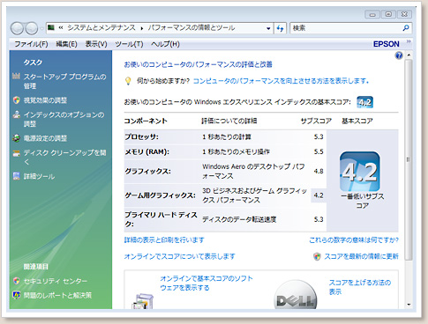Click the ゲーム用グラフィックス: row label
The width and height of the screenshot is (428, 324).
(160, 195)
